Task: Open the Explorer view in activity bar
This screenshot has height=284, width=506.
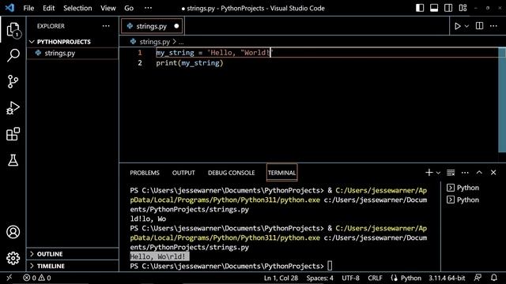Action: tap(13, 30)
